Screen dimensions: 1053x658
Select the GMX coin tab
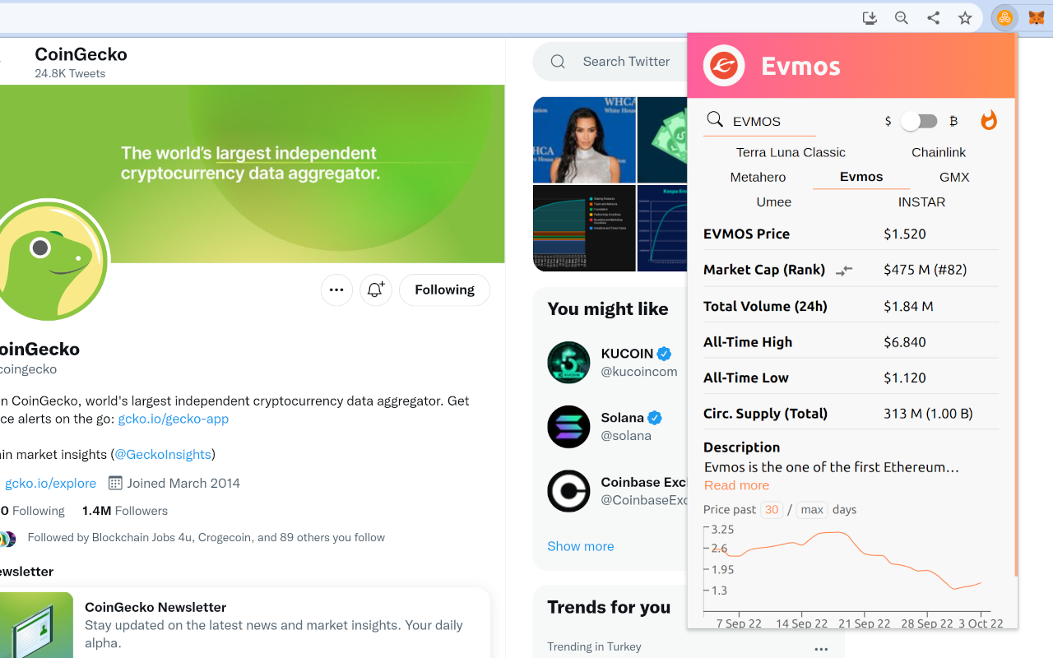[x=954, y=177]
